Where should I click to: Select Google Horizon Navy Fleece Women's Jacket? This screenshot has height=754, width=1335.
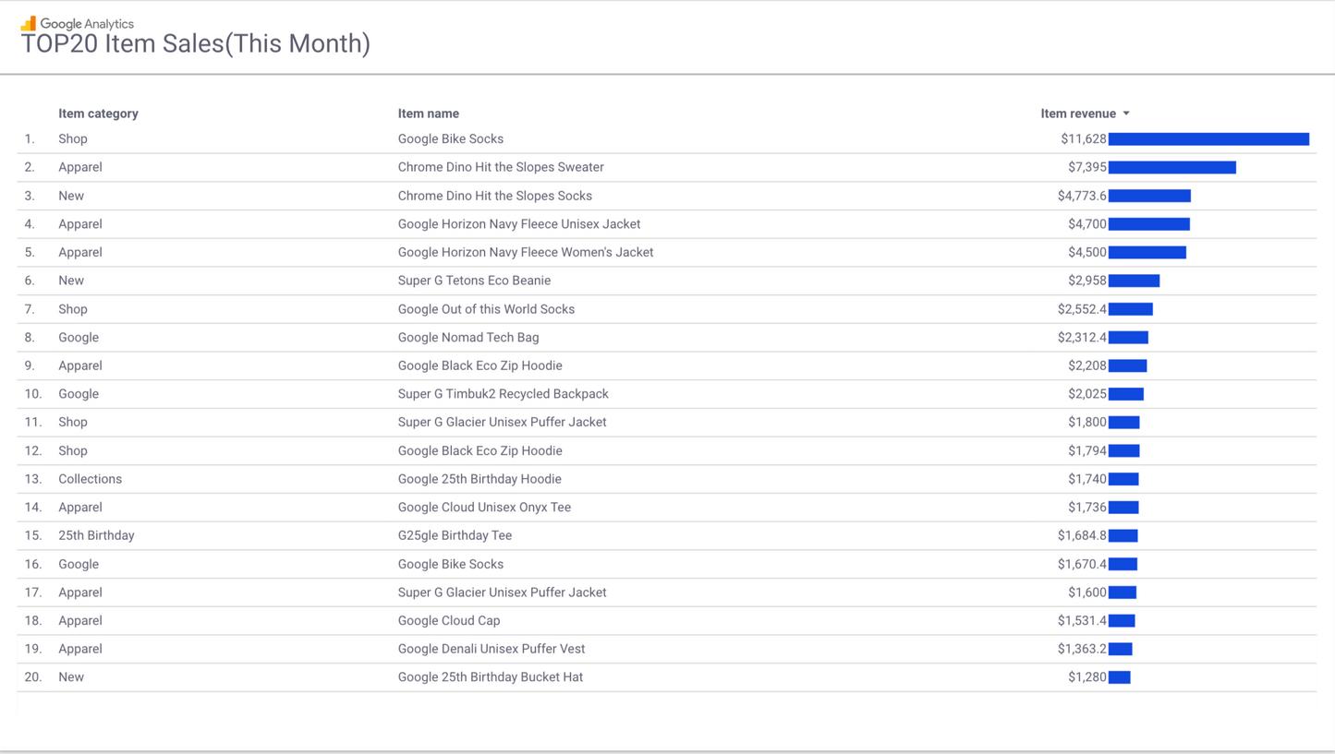(526, 252)
